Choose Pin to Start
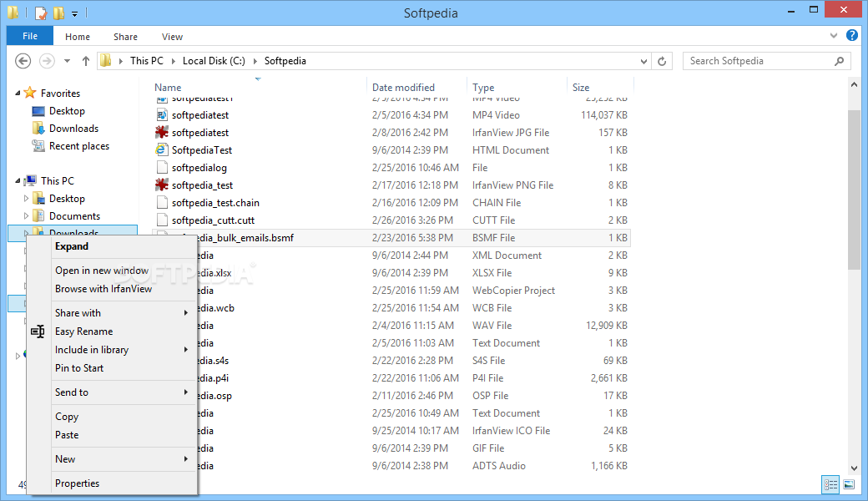The image size is (868, 501). click(113, 368)
